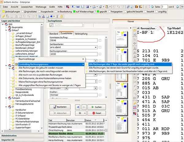Image resolution: width=184 pixels, height=142 pixels.
Task: Open the Werkzeuge menu
Action: [41, 7]
